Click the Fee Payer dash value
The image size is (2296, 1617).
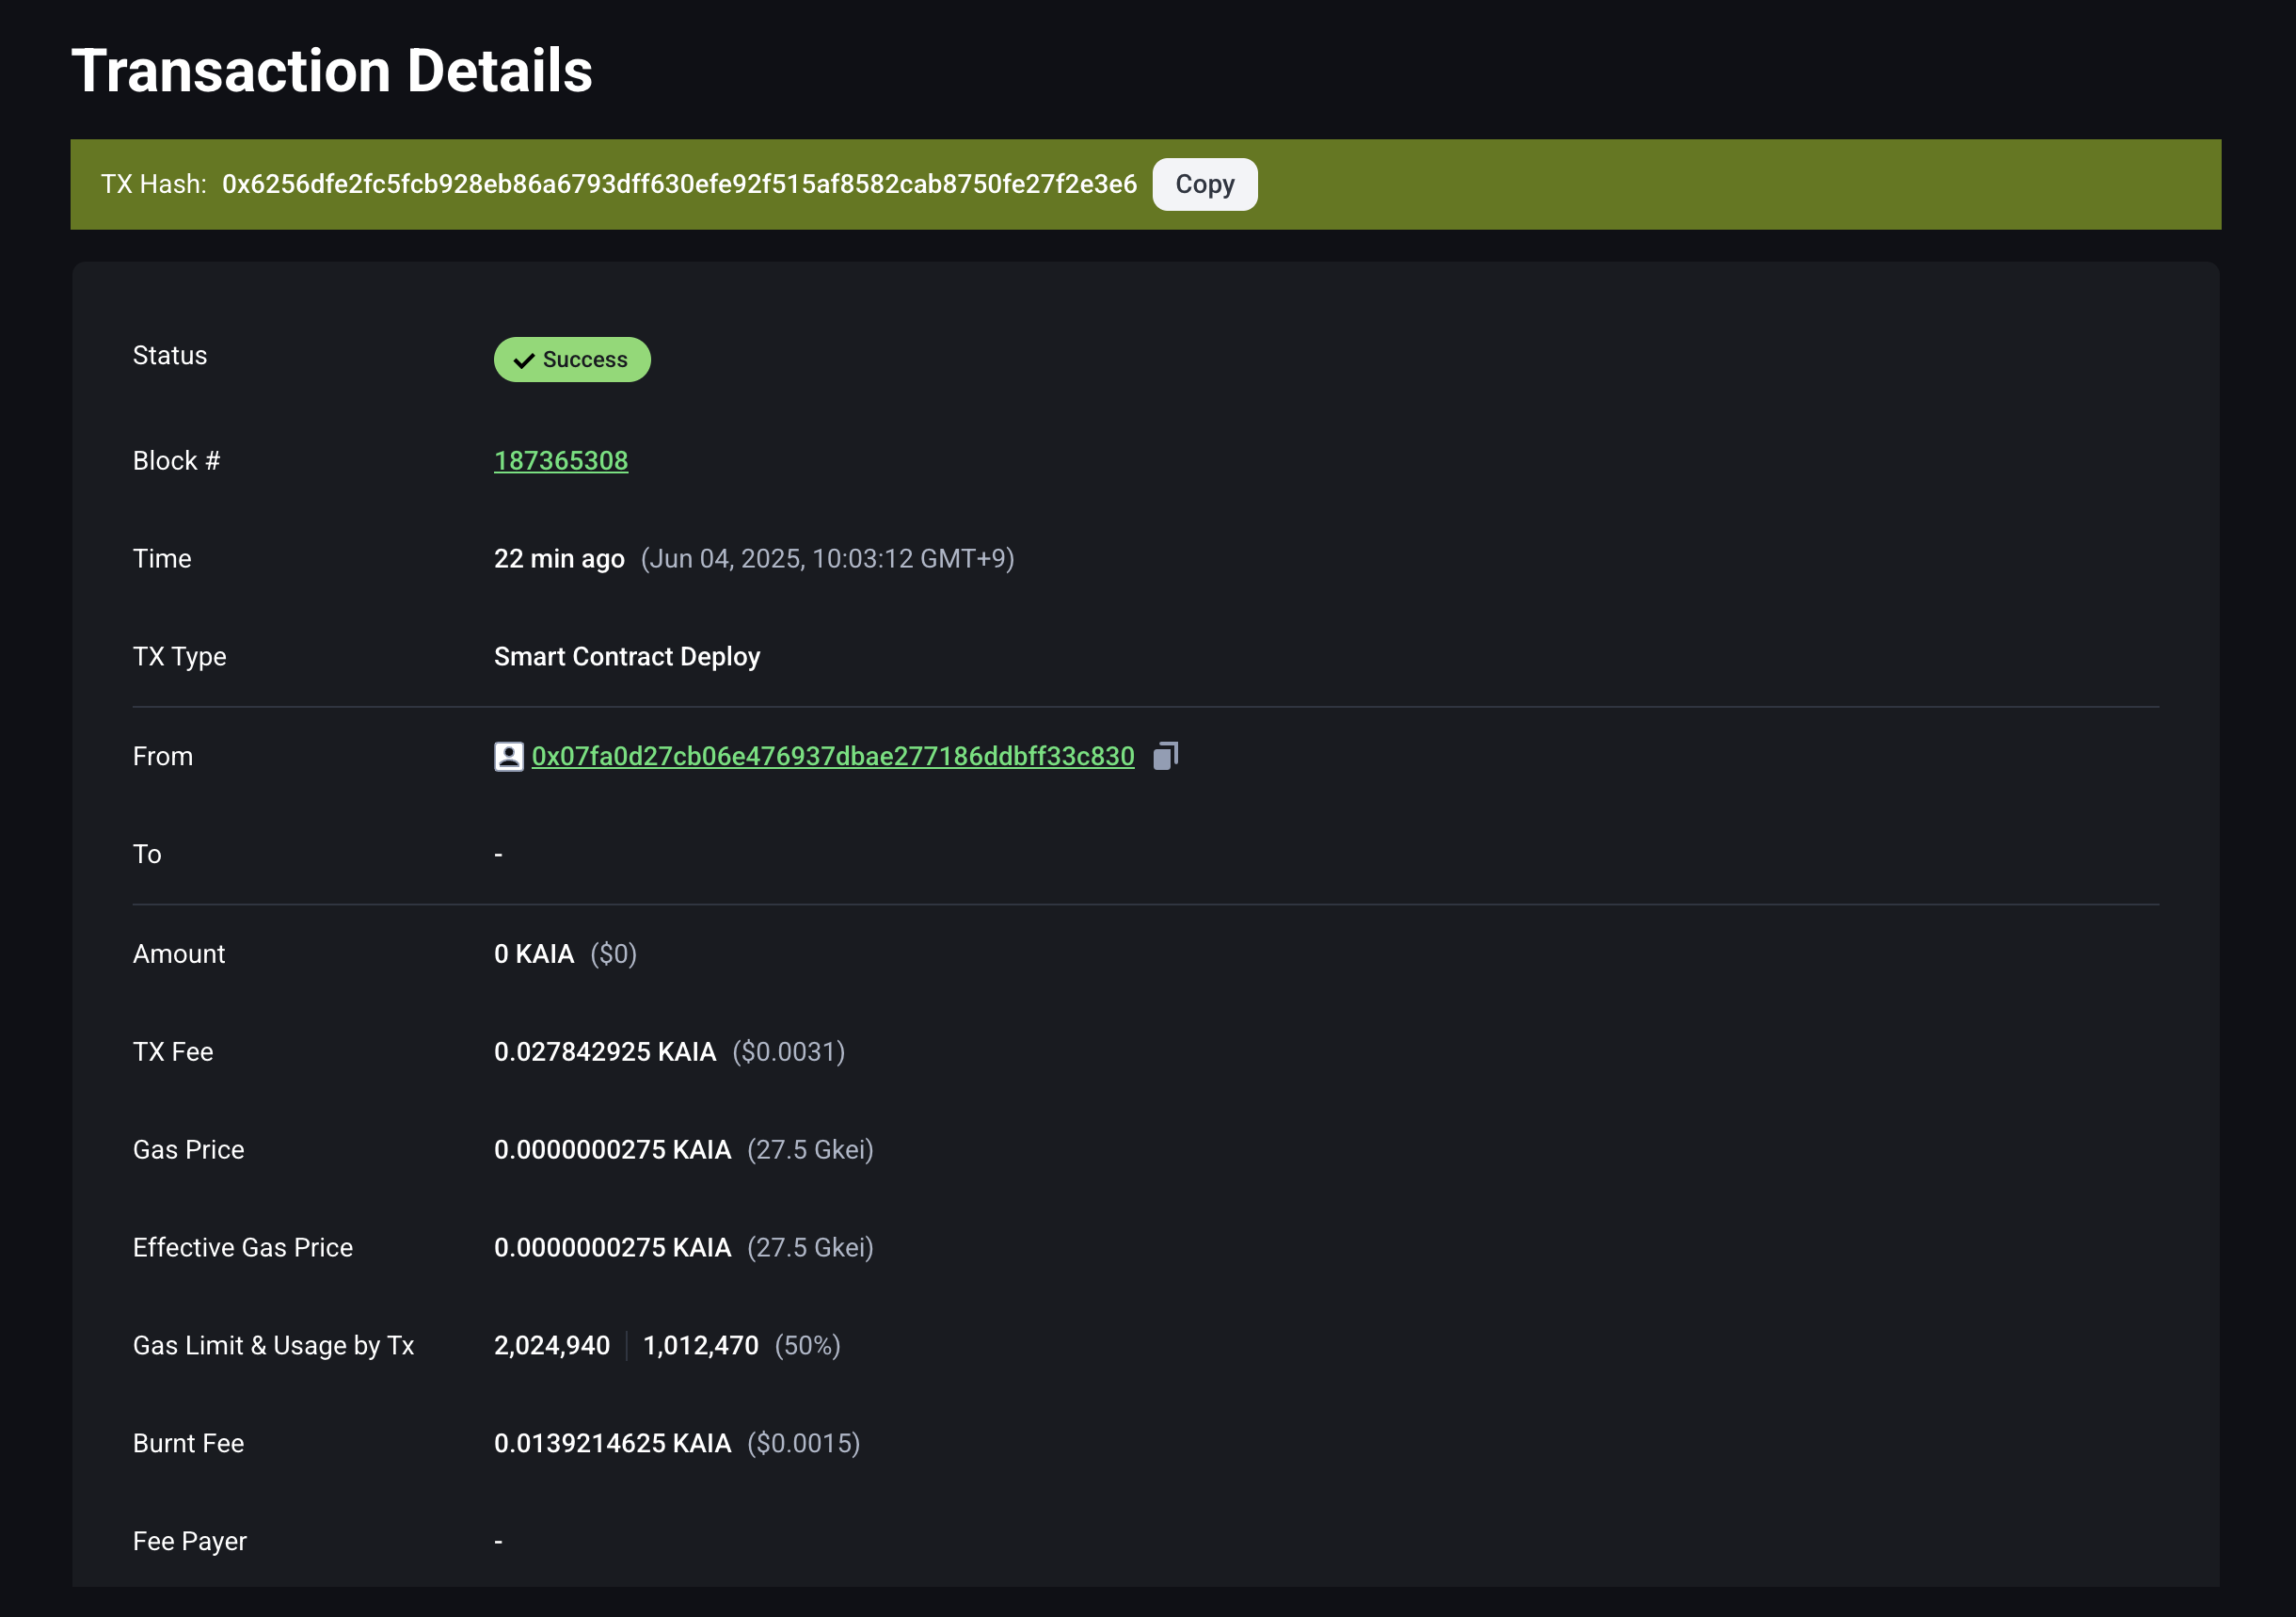pyautogui.click(x=498, y=1541)
